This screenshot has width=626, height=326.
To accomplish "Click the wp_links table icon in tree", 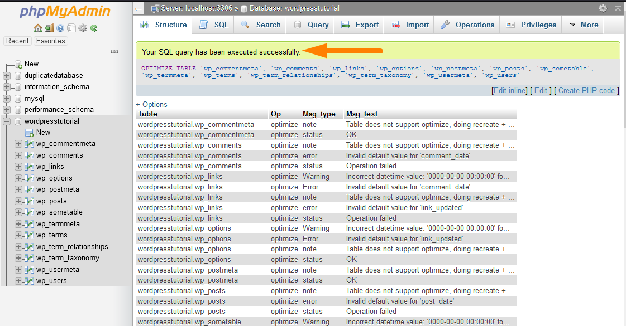I will click(x=28, y=167).
